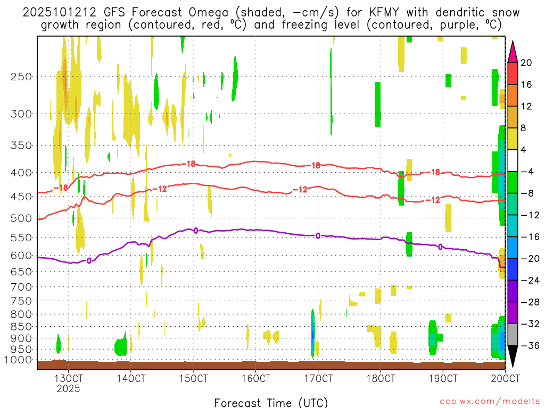Click the 700 pressure level label

(21, 287)
